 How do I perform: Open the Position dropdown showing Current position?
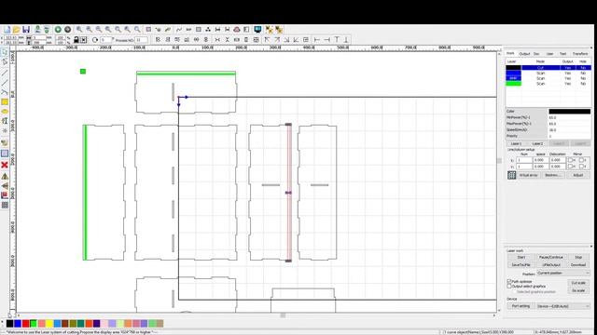(563, 273)
